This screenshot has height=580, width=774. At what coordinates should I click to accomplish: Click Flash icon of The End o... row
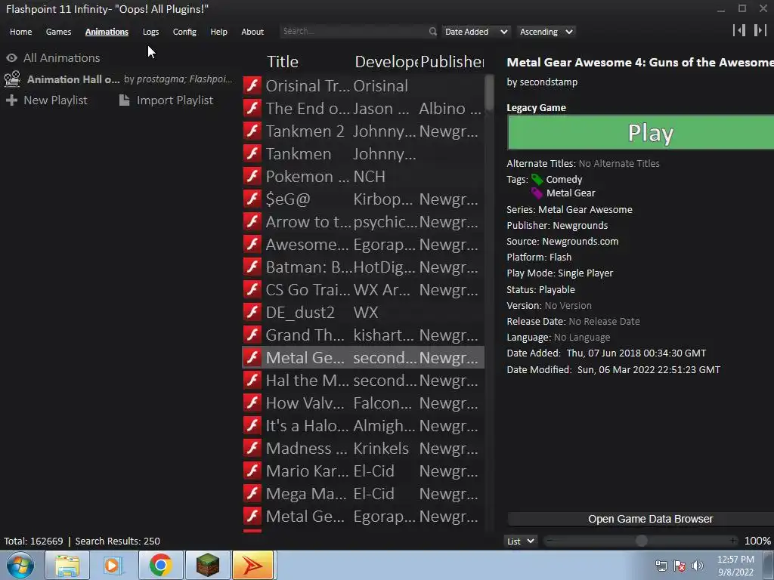[x=252, y=108]
